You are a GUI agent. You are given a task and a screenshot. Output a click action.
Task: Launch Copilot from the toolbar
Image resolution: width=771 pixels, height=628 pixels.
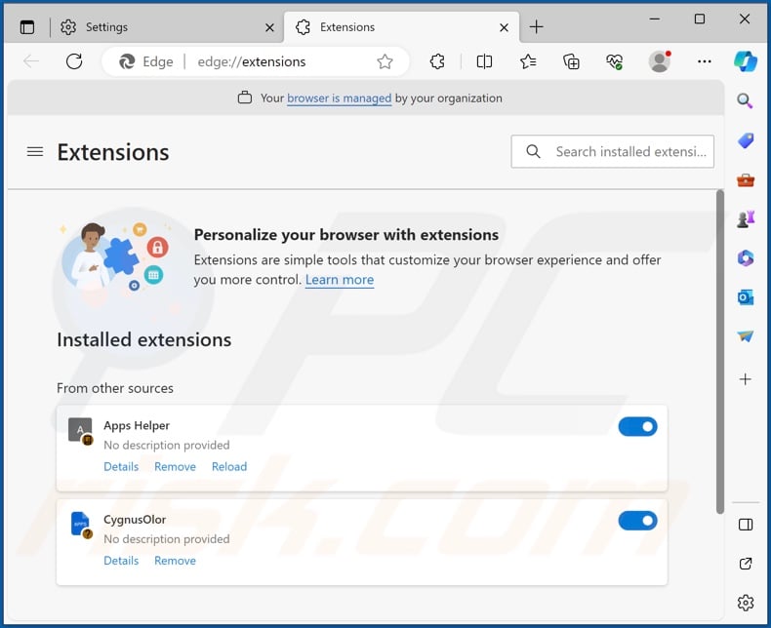click(x=746, y=61)
